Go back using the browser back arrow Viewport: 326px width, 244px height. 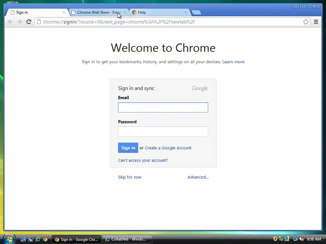10,22
